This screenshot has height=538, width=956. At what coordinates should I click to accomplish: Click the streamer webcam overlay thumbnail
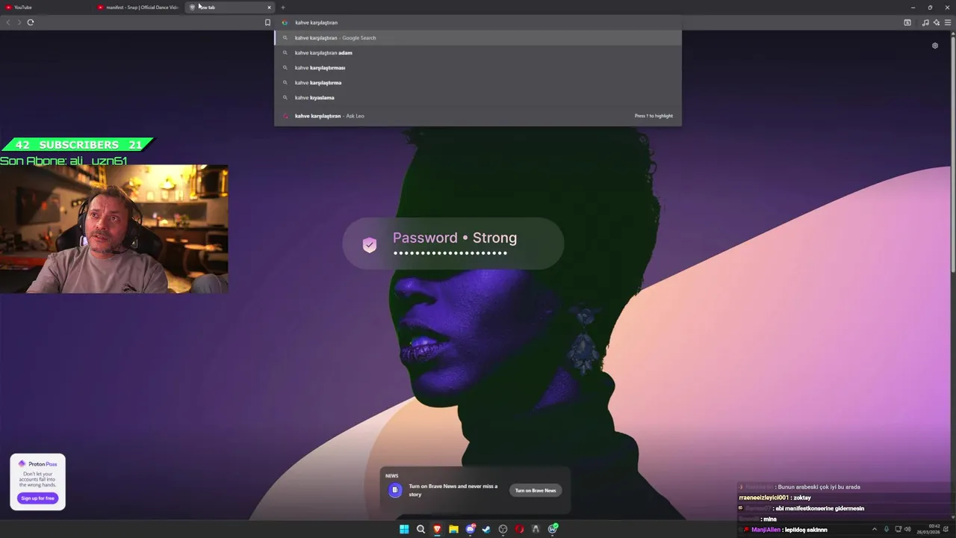[114, 229]
